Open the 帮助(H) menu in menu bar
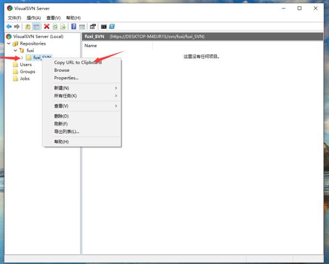This screenshot has height=264, width=329. 73,18
